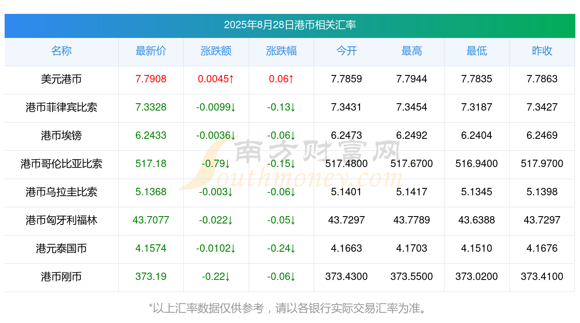Select the 涨跌幅 column header
Screen dimensions: 580x323
pyautogui.click(x=281, y=51)
